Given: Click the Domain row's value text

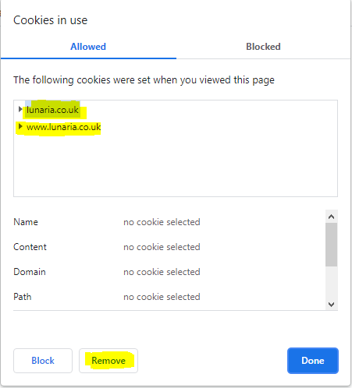Looking at the screenshot, I should [162, 272].
